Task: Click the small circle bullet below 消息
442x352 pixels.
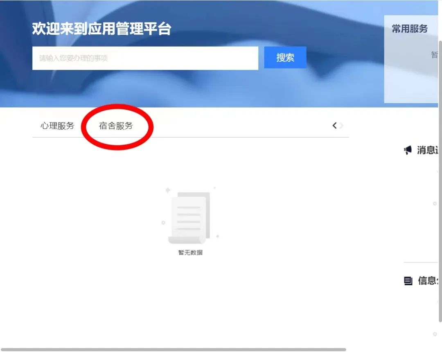Action: click(435, 203)
